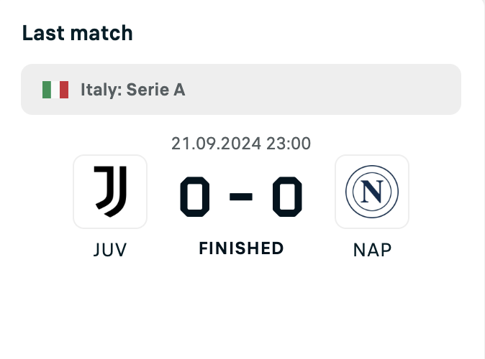Screen dimensions: 485x359
Task: Click the FINISHED match status label
Action: point(241,248)
